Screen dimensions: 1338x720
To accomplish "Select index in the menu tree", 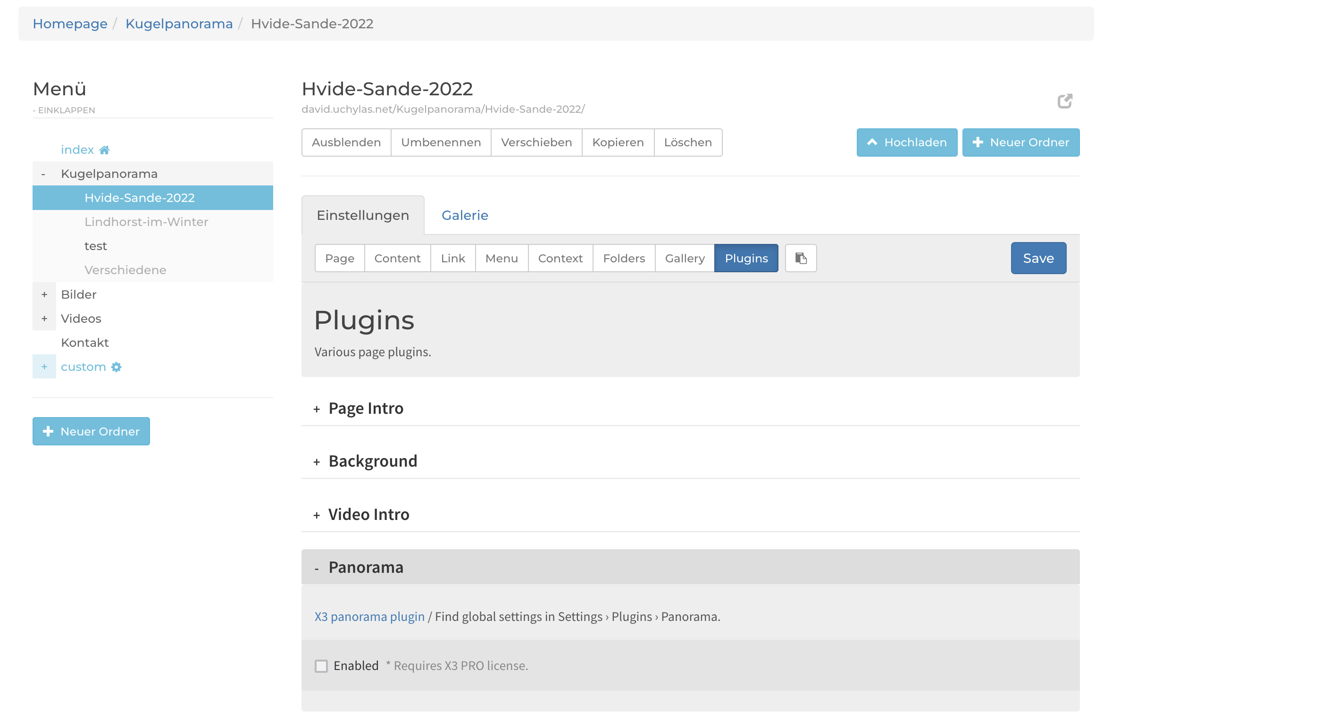I will point(77,150).
